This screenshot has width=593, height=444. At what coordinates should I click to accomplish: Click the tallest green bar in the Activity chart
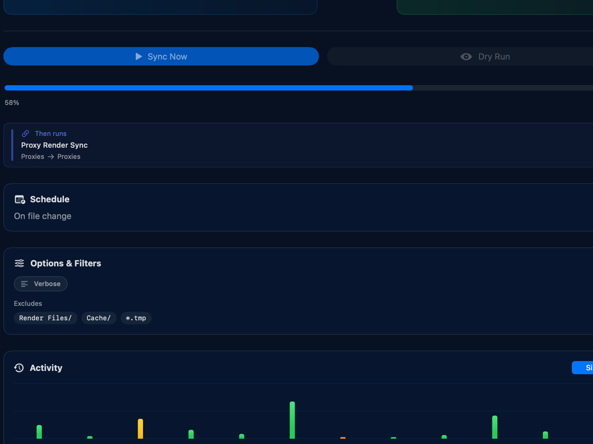pos(292,420)
